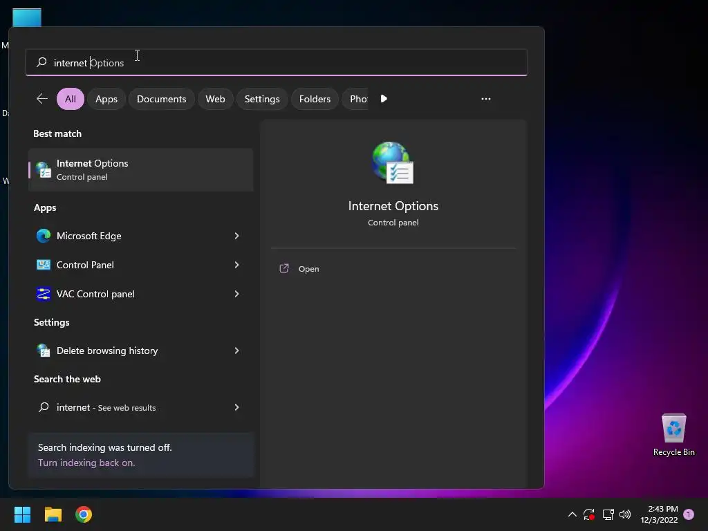Click the internet - See web results row
Viewport: 708px width, 531px height.
pos(140,407)
